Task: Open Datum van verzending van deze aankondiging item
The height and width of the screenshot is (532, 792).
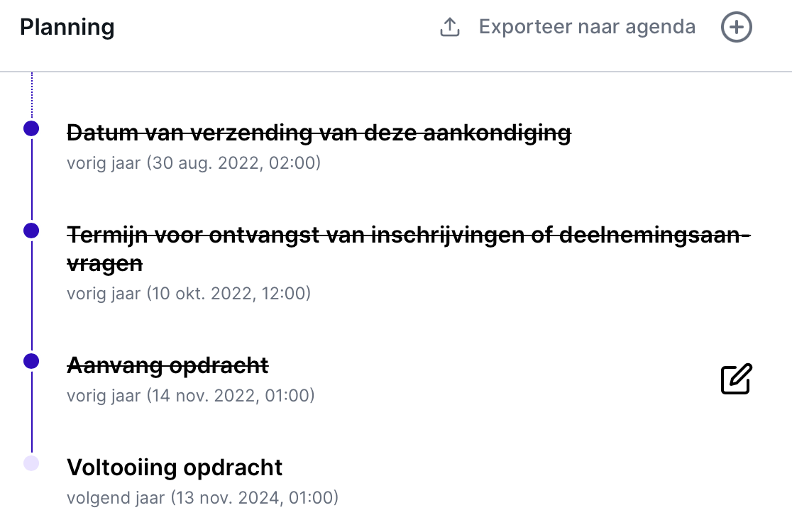Action: (x=319, y=133)
